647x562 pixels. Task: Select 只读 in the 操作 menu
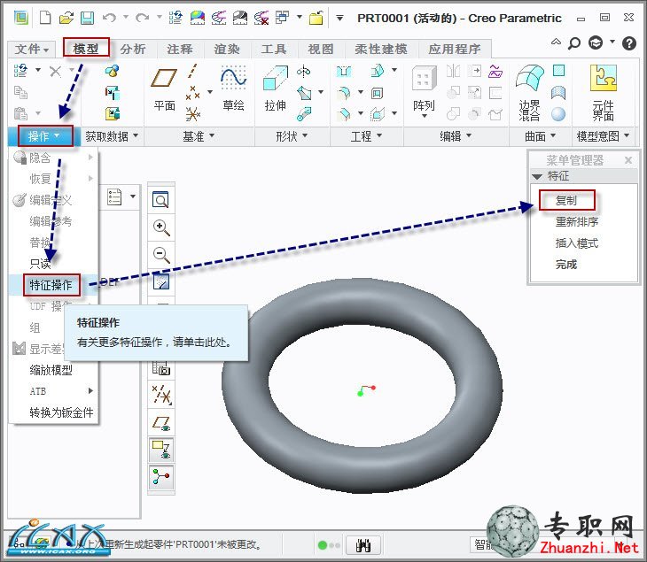coord(40,264)
